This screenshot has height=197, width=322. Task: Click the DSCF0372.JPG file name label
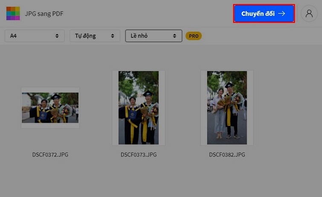click(x=50, y=155)
